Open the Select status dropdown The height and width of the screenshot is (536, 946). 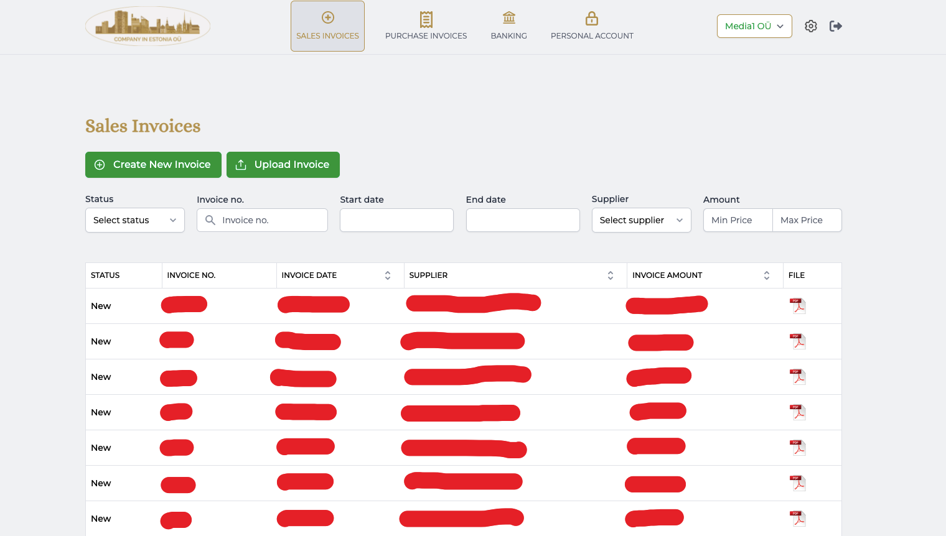[x=134, y=220]
